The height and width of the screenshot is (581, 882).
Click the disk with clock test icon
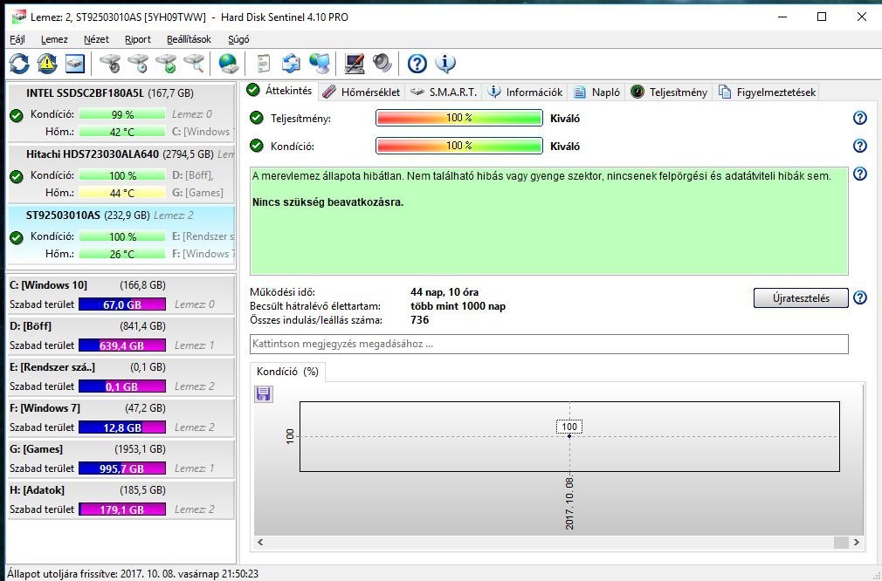tap(138, 64)
